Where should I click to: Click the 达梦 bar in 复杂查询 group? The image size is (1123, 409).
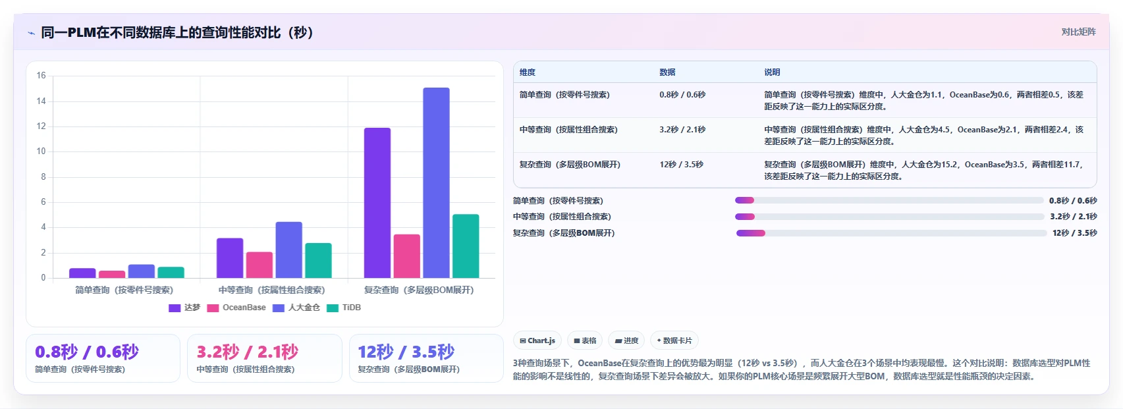[x=377, y=203]
